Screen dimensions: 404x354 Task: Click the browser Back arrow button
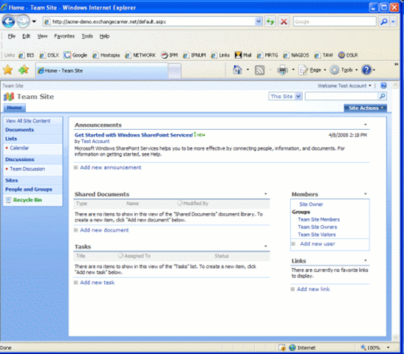click(x=8, y=21)
